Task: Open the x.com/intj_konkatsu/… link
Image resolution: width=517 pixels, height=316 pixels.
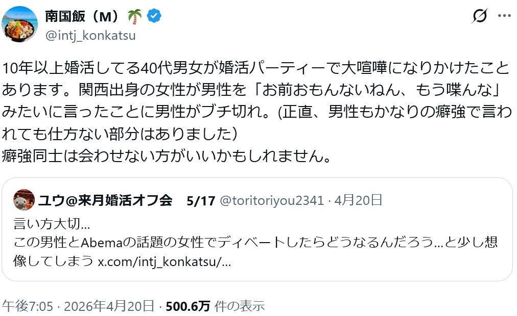Action: (164, 262)
